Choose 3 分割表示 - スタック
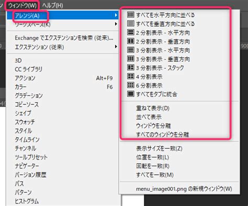The height and width of the screenshot is (206, 248). tap(160, 68)
